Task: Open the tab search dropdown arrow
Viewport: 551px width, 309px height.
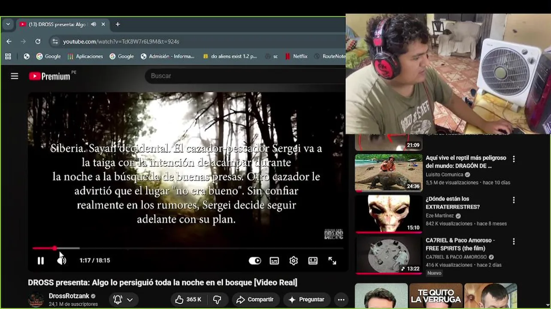Action: tap(8, 24)
